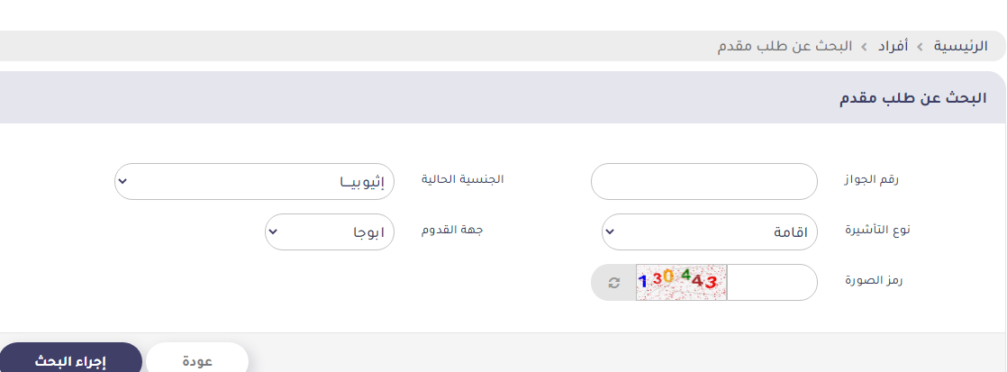Open the الجنسية الحالية dropdown showing إثيوبيا

click(254, 181)
